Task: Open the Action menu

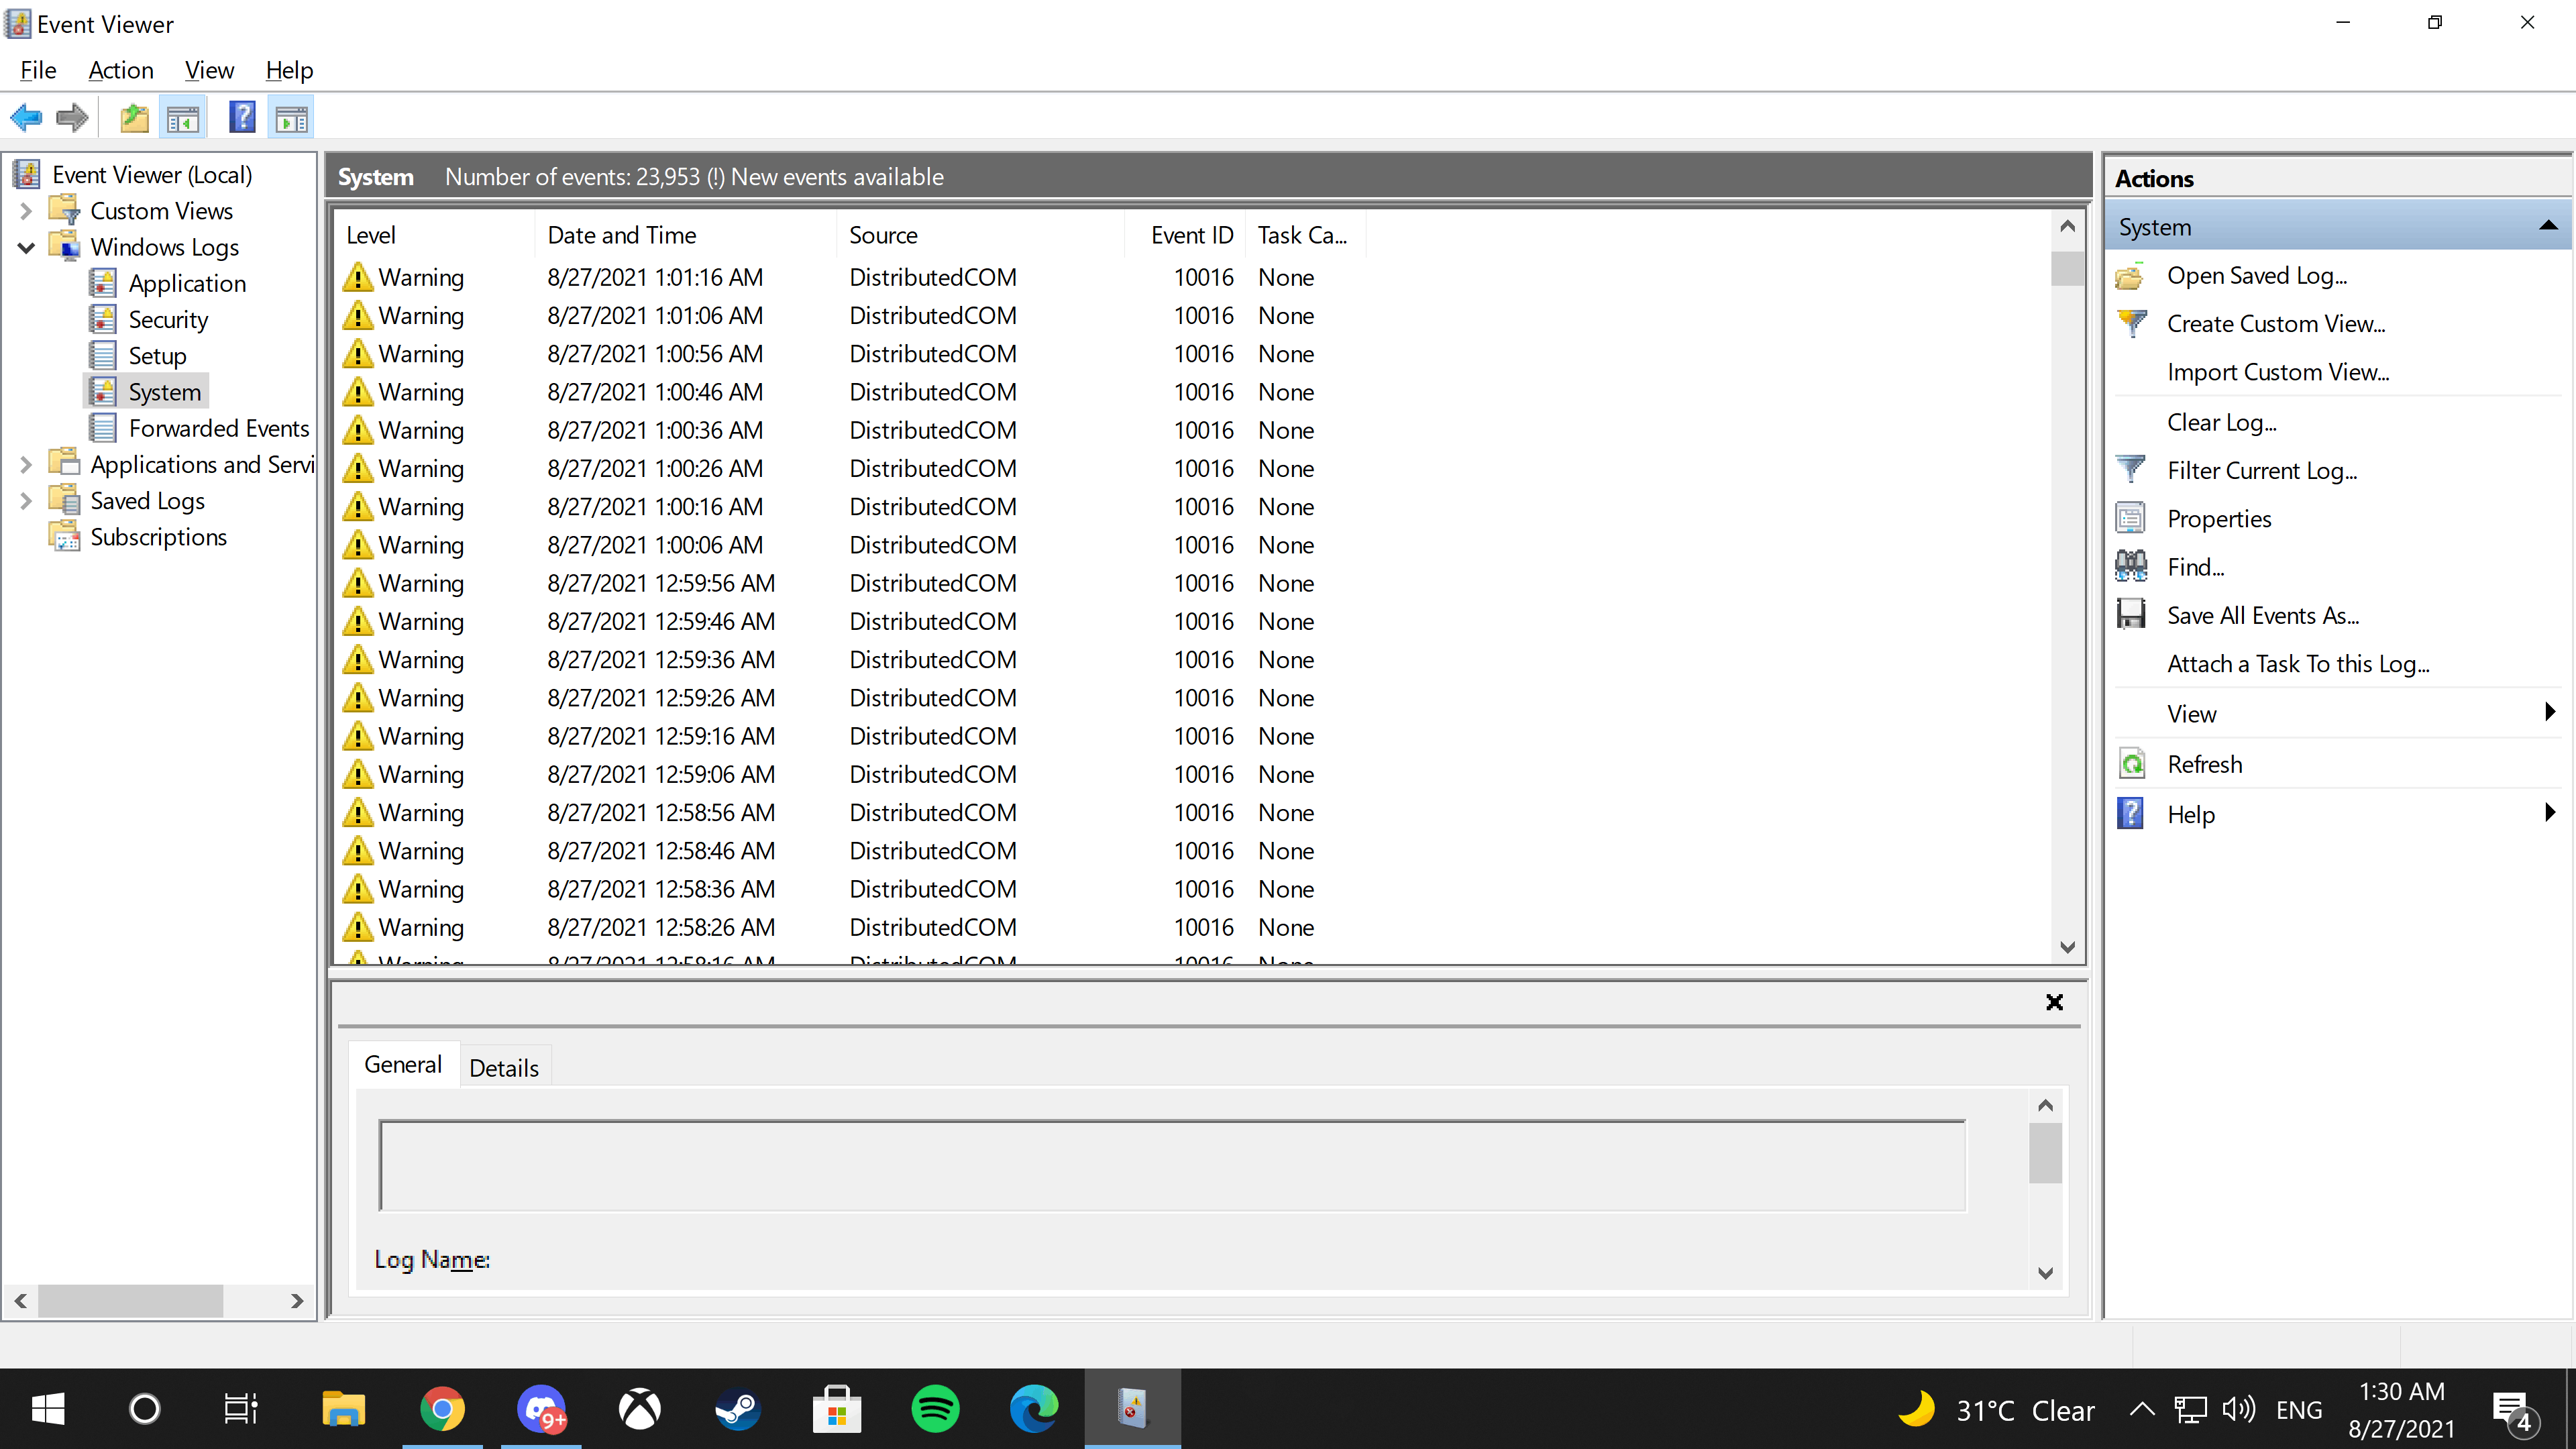Action: point(121,70)
